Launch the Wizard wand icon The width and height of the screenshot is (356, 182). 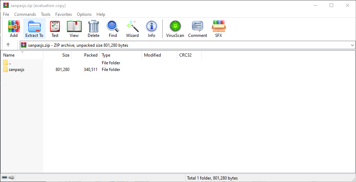(132, 28)
